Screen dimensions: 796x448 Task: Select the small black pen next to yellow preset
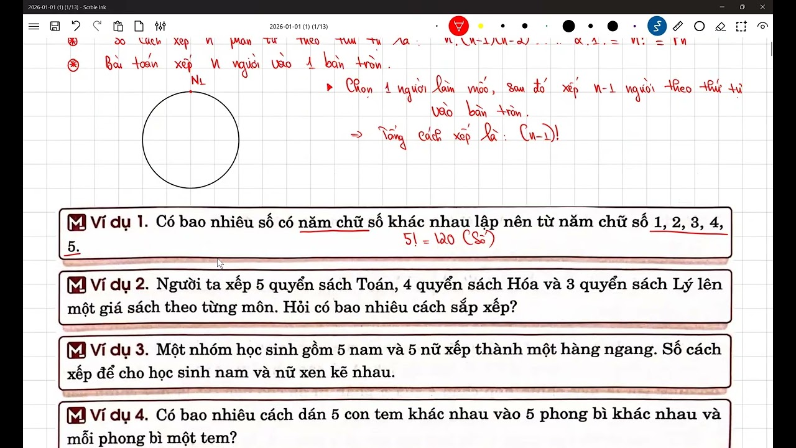503,26
